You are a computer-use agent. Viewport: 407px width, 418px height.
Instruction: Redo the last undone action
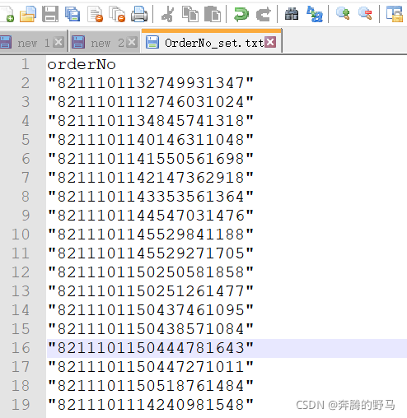coord(264,14)
